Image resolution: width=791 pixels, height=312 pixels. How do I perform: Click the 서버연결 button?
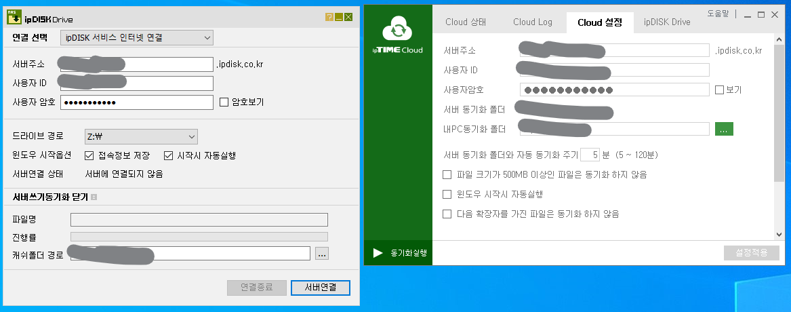(x=321, y=288)
